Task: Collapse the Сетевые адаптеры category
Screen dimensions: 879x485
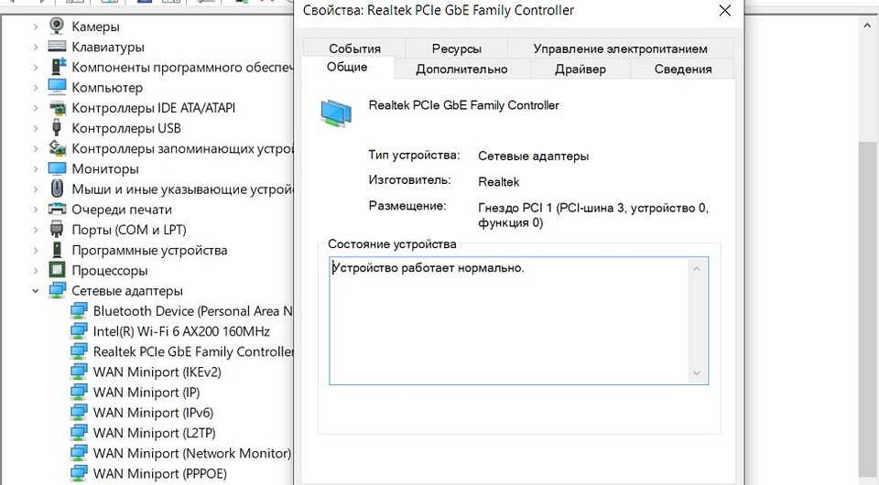Action: point(36,291)
